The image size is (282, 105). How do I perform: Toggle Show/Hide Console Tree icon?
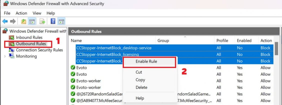tap(32, 21)
